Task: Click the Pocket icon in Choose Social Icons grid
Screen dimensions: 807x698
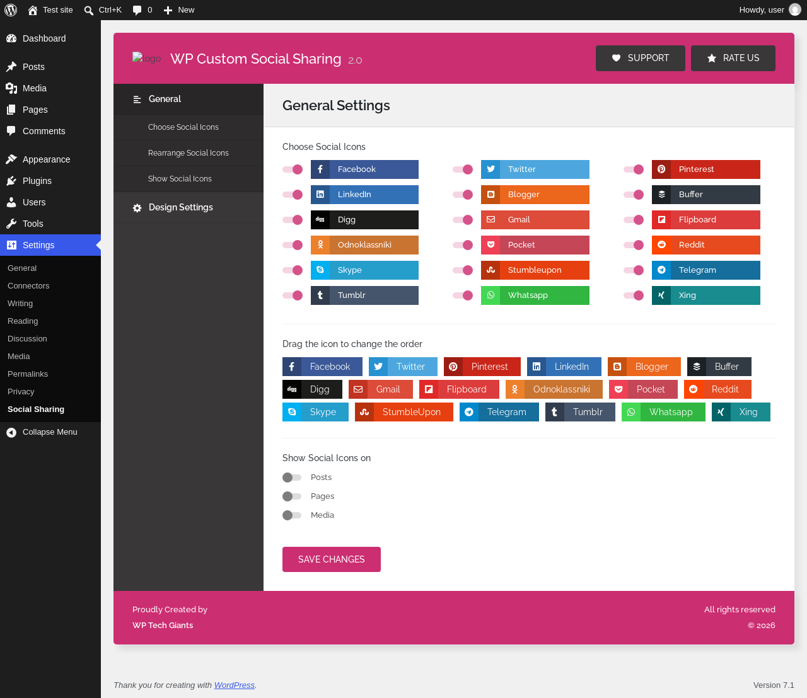Action: (x=491, y=245)
